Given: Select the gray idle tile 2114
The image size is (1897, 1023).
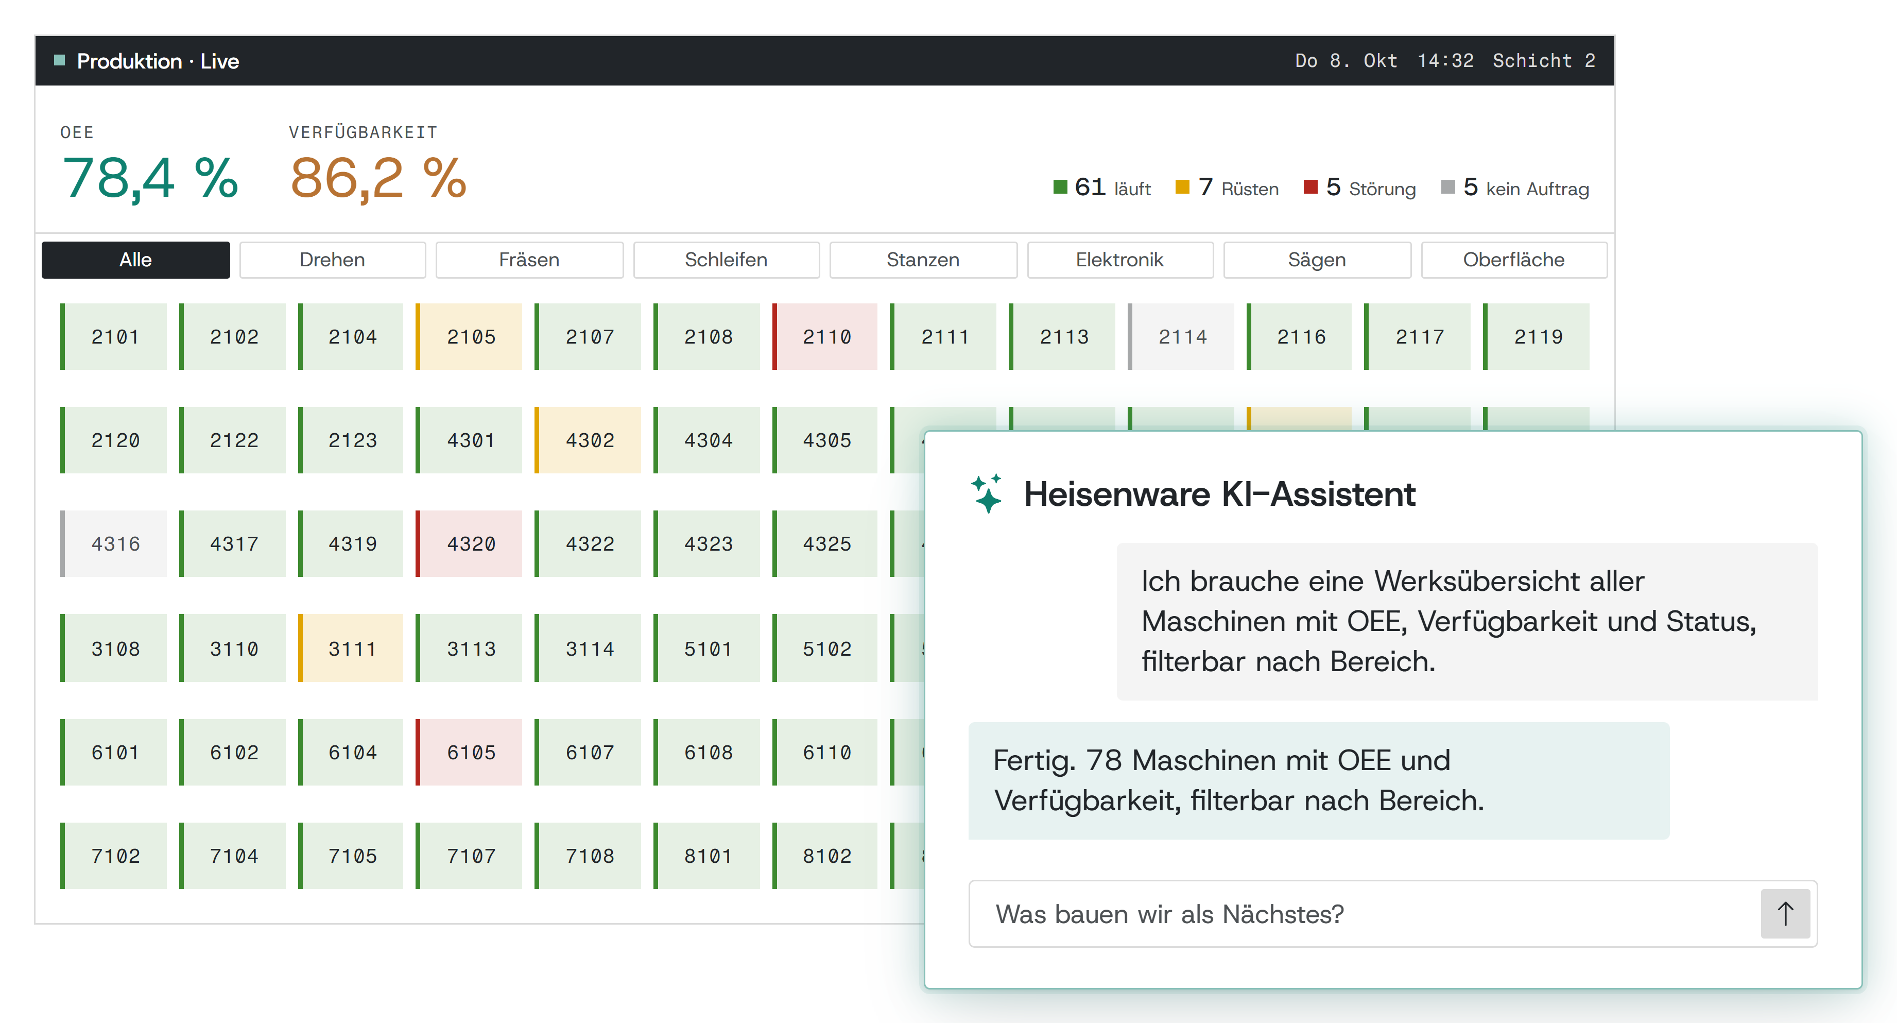Looking at the screenshot, I should [1180, 336].
